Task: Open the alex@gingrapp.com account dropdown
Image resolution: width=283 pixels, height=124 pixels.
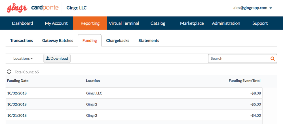Action: pos(253,8)
